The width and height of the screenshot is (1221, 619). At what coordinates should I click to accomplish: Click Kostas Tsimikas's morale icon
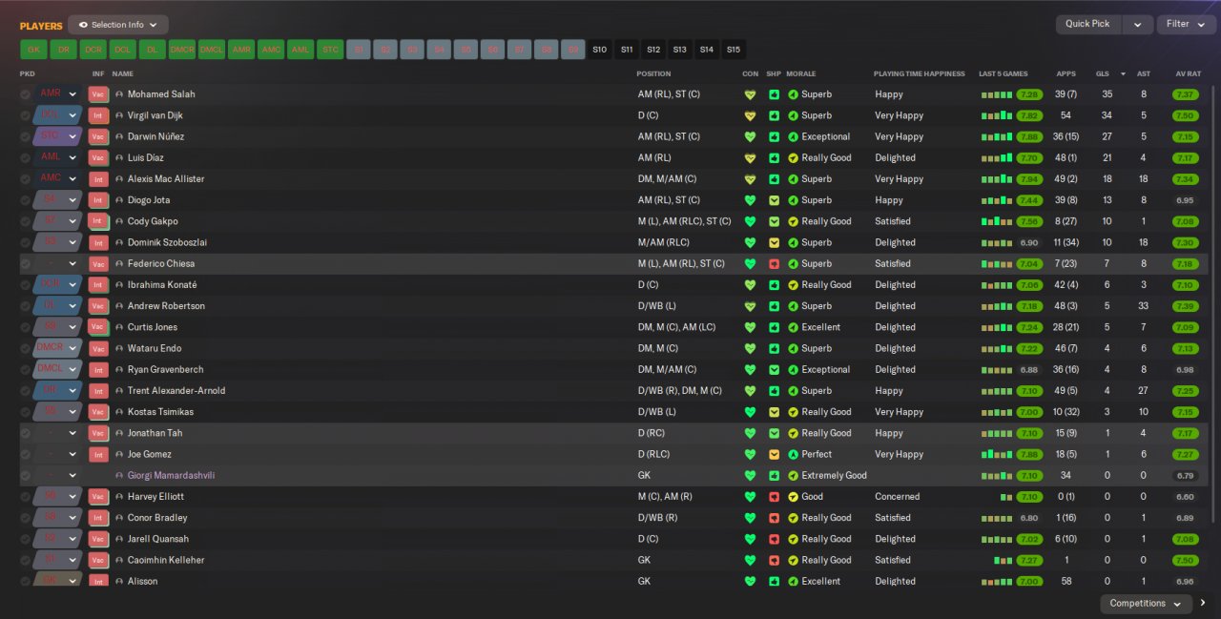click(x=794, y=412)
